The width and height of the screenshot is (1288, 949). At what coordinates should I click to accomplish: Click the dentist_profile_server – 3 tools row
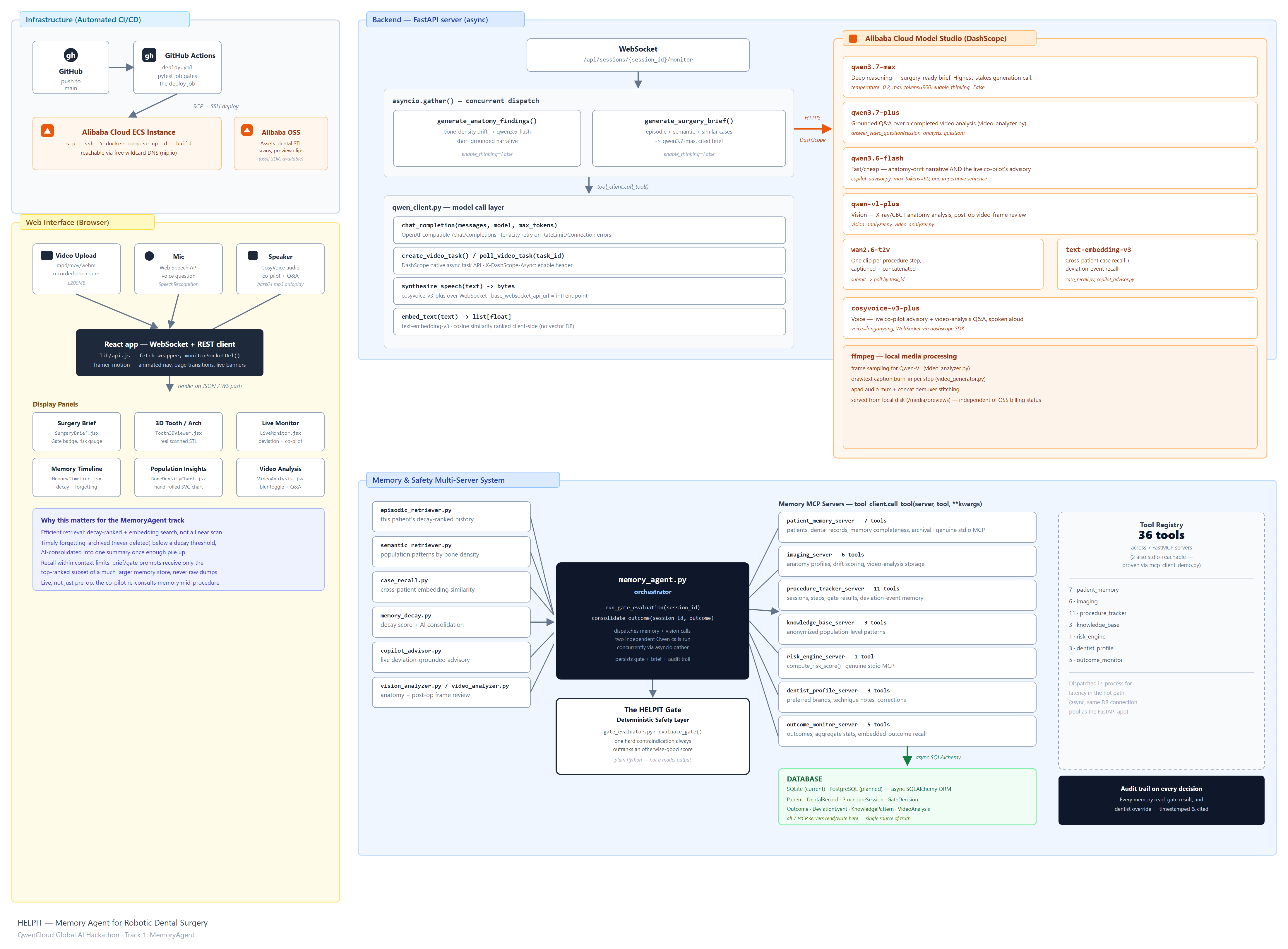[x=907, y=697]
